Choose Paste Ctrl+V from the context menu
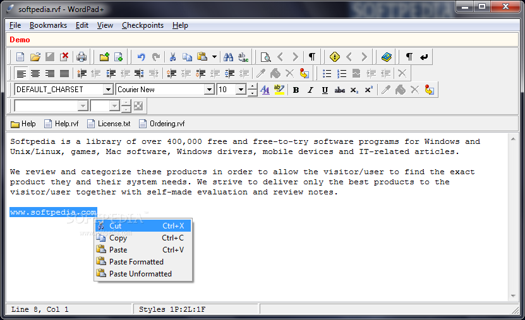This screenshot has width=525, height=320. point(143,250)
